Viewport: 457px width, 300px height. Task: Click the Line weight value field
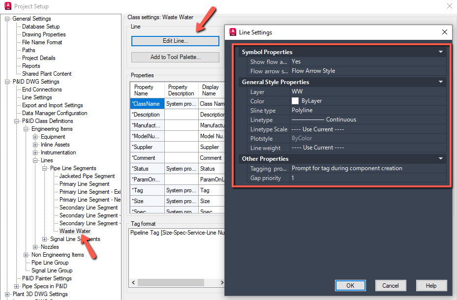368,148
